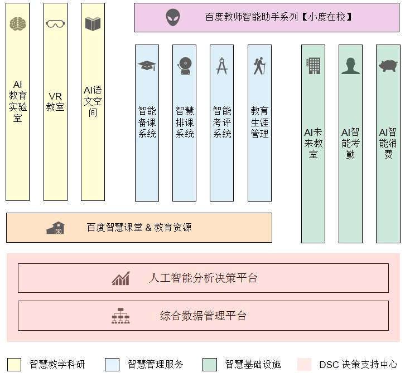405x373 pixels.
Task: Click the rising chart icon in 人工智能分析决策平台
Action: (120, 278)
